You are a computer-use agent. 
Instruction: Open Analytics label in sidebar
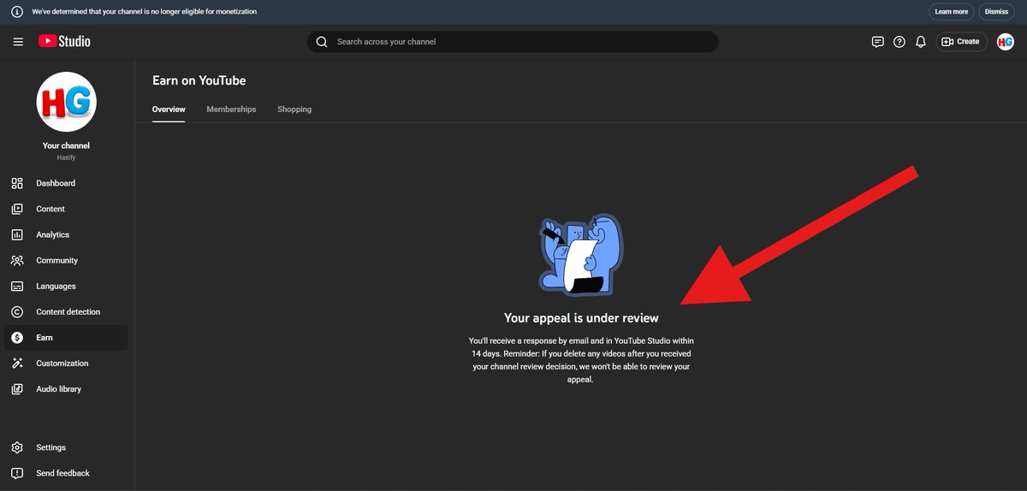[53, 234]
